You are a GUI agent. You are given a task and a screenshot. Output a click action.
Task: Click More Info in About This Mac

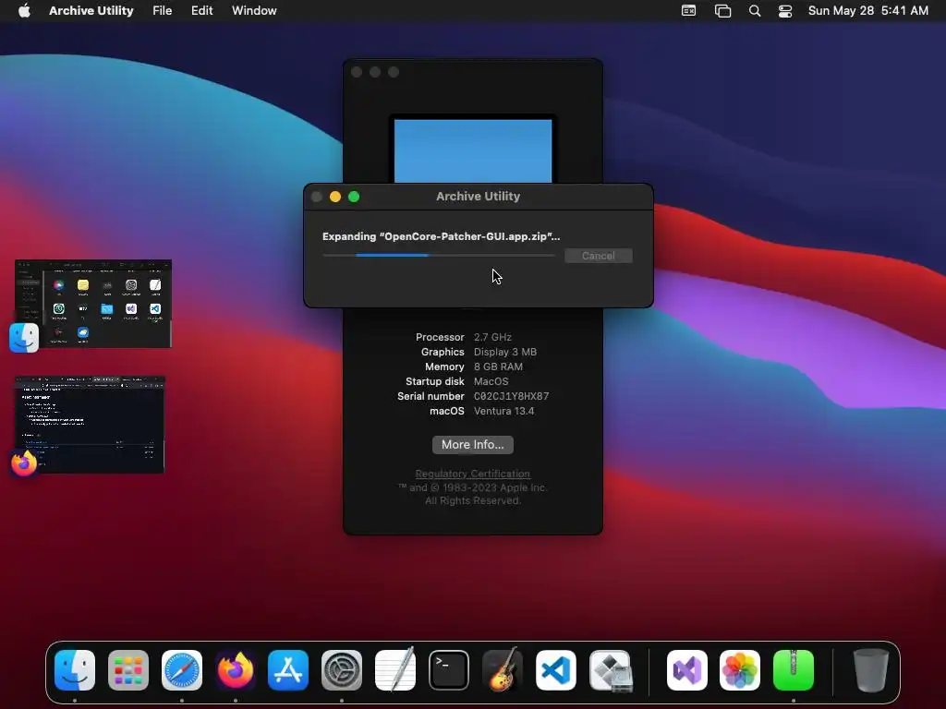[x=472, y=445]
